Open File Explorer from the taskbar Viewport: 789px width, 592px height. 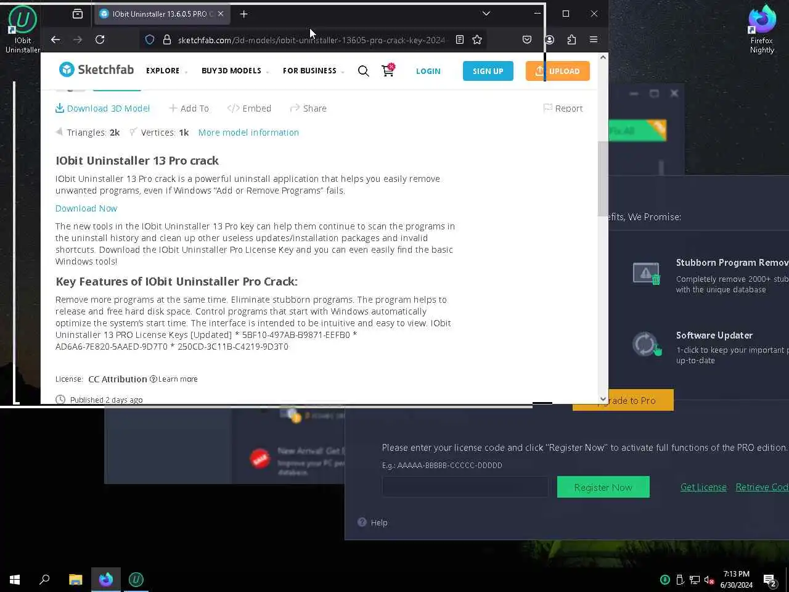(x=75, y=580)
